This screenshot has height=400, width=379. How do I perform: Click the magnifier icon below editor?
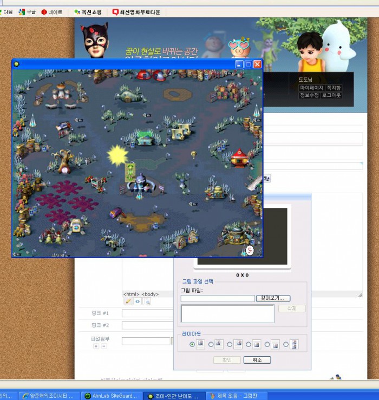147,301
